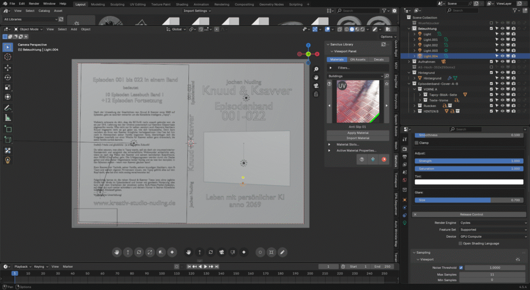Collapse the Beleuchtung collection
Screen dimensions: 530x290
coord(409,29)
